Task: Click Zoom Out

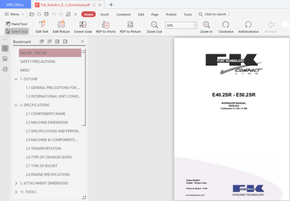Action: (154, 27)
